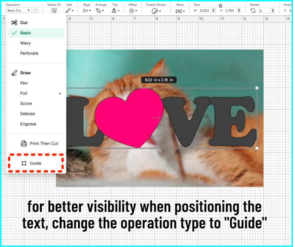The height and width of the screenshot is (247, 293).
Task: Click the Flip icon
Action: [114, 11]
